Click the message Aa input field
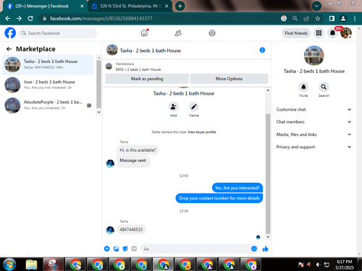 tap(195, 249)
